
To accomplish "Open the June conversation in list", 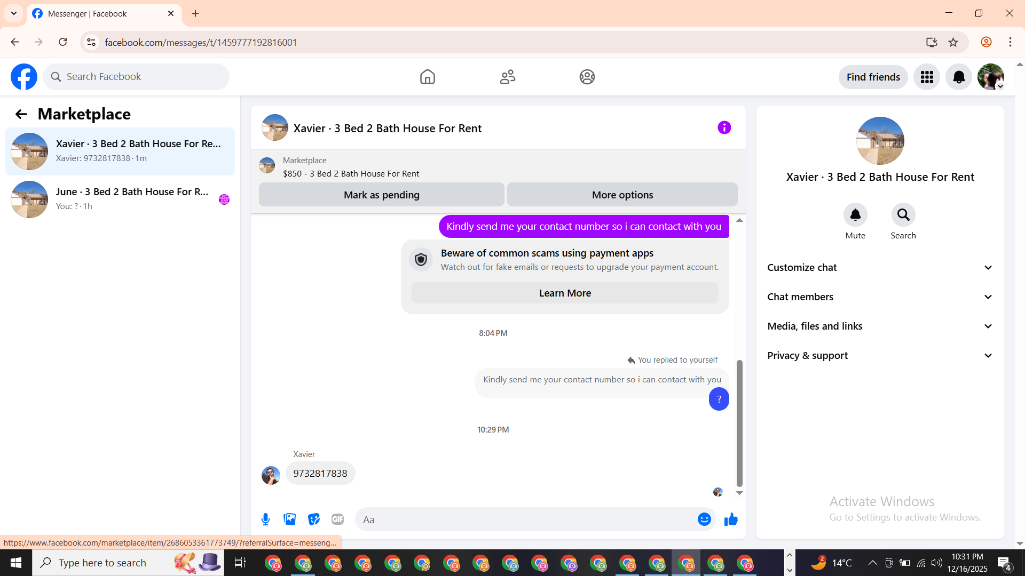I will [120, 199].
